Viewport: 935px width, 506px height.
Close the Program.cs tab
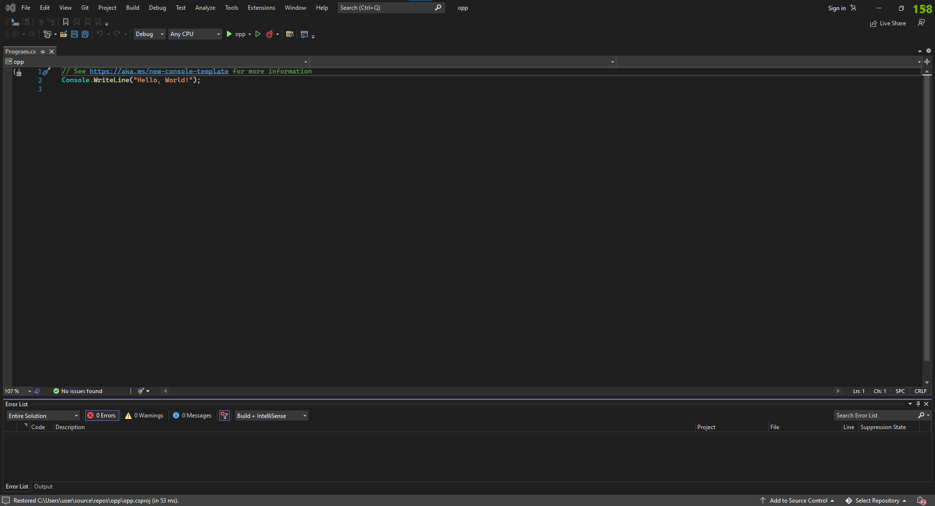click(52, 52)
